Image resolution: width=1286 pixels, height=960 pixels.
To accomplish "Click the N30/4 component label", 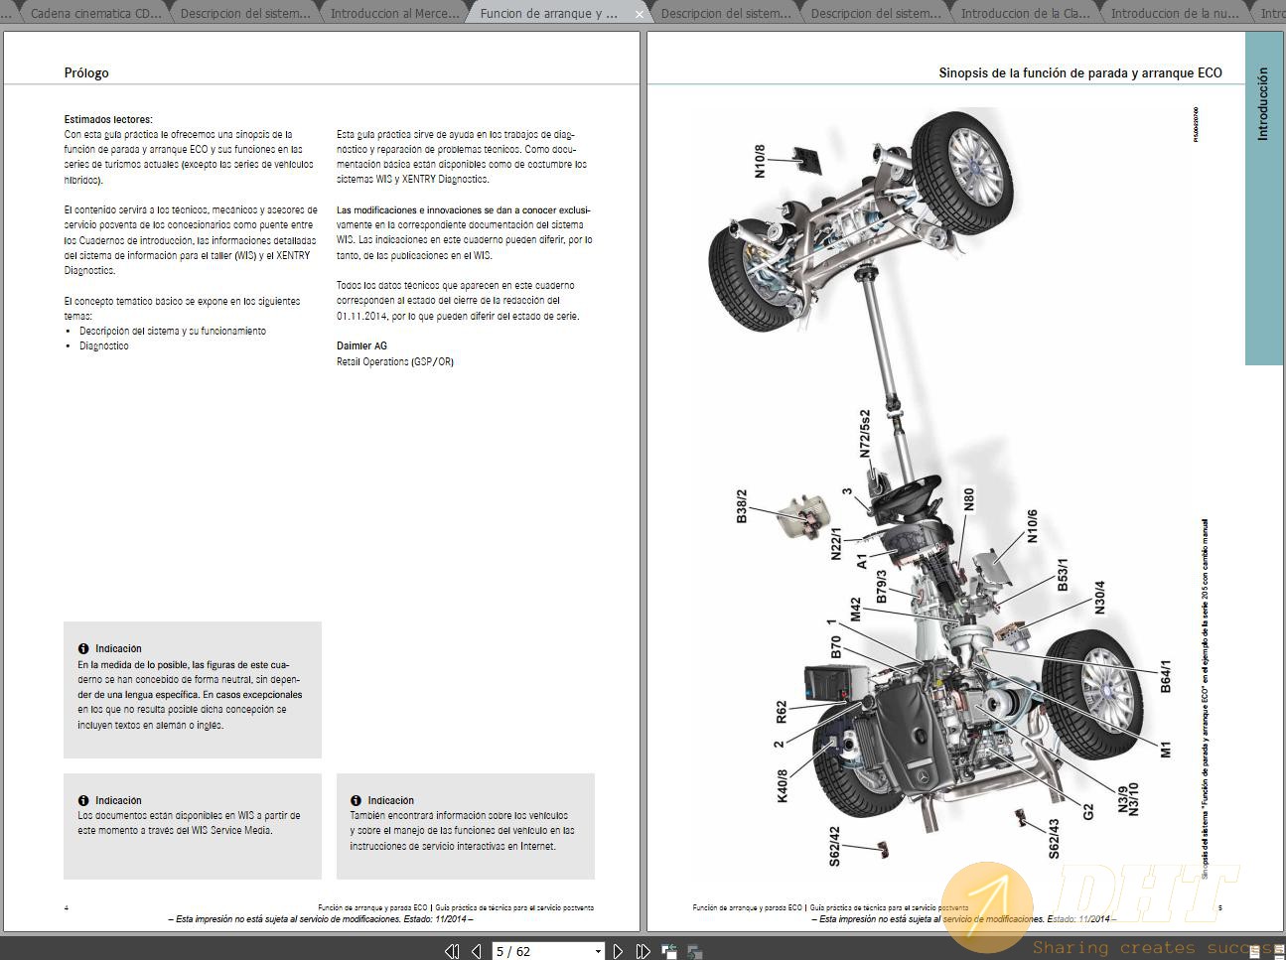I will coord(1099,598).
